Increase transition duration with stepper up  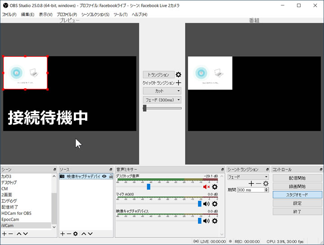coord(266,189)
